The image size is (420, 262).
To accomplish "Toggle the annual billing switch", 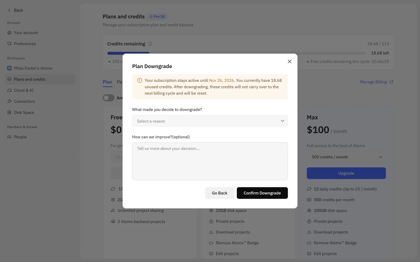I will point(108,98).
